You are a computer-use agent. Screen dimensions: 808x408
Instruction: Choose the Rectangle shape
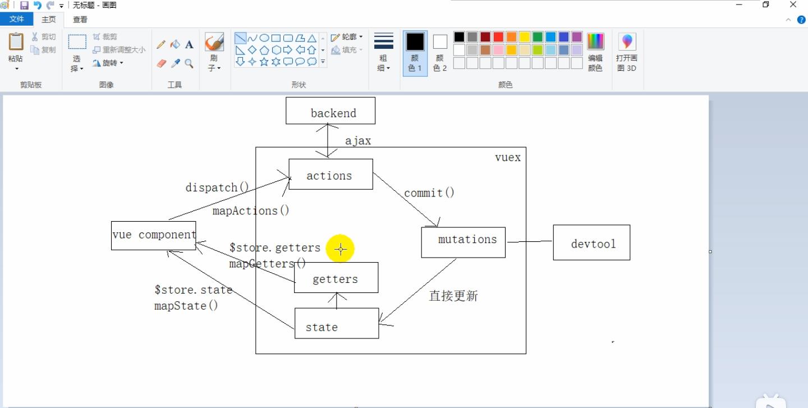(x=276, y=38)
